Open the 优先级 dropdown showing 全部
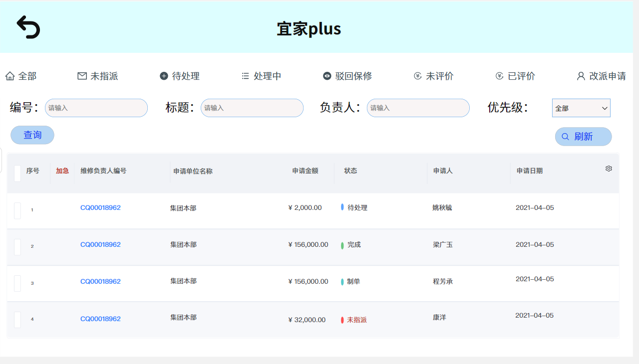Viewport: 639px width, 364px height. (581, 108)
